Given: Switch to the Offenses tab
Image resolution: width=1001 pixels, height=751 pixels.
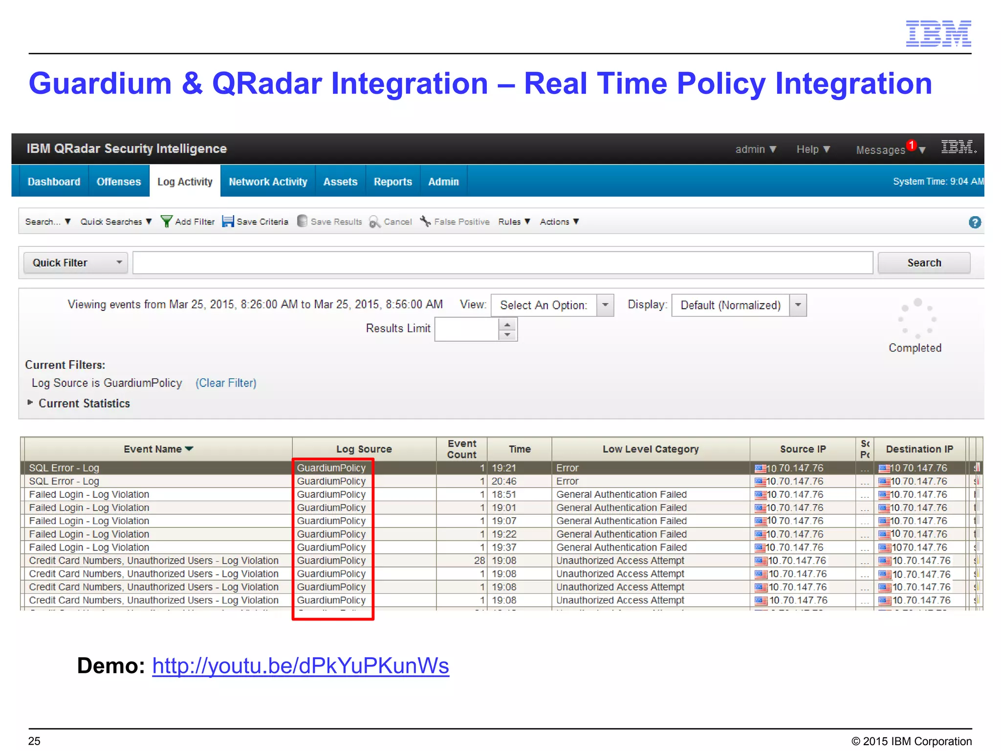Looking at the screenshot, I should [119, 182].
